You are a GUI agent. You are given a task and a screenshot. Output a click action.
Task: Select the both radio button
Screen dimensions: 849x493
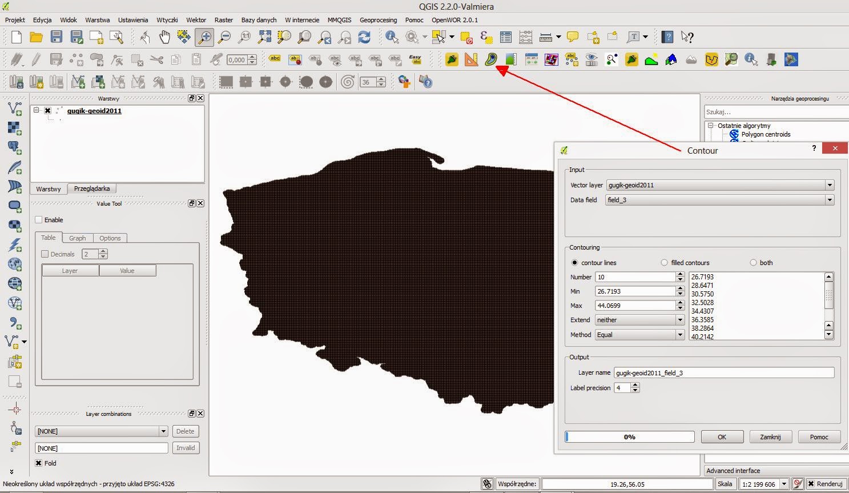(x=754, y=263)
